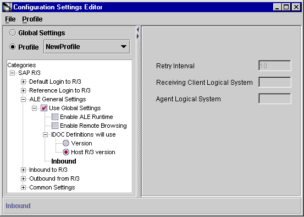Select the Version radio option
This screenshot has width=304, height=217.
pyautogui.click(x=66, y=143)
